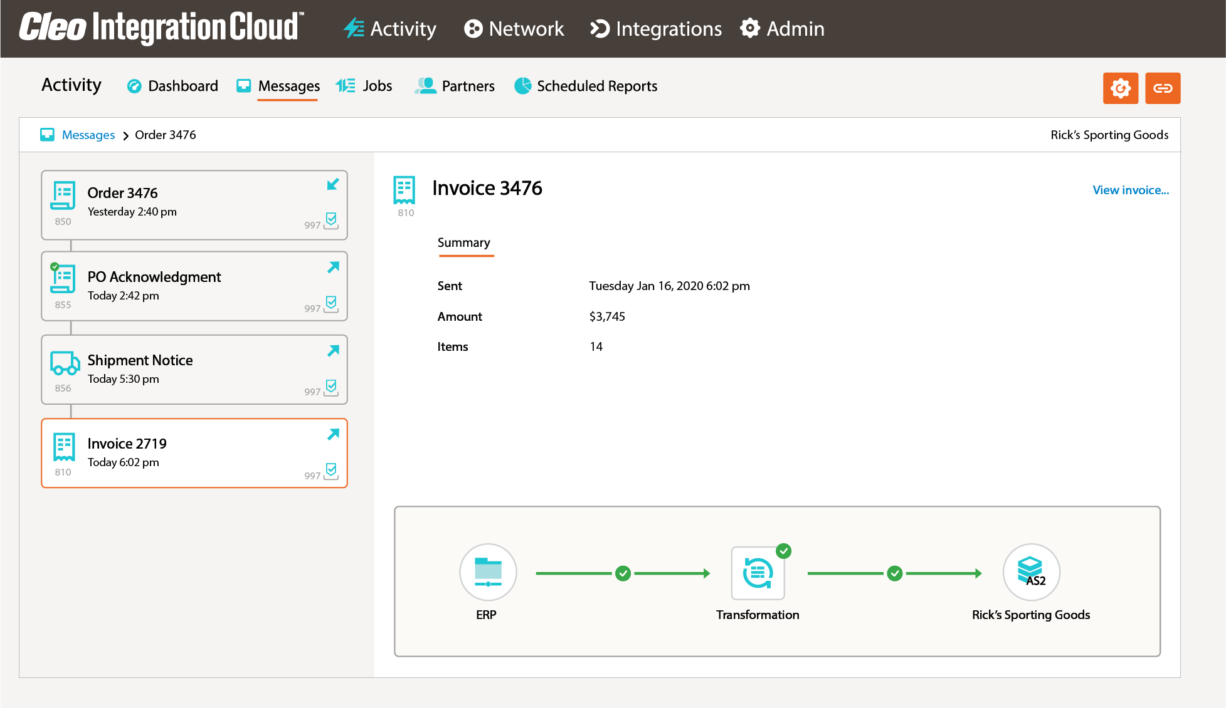
Task: Click the Cleo Integration Cloud logo
Action: [x=160, y=26]
